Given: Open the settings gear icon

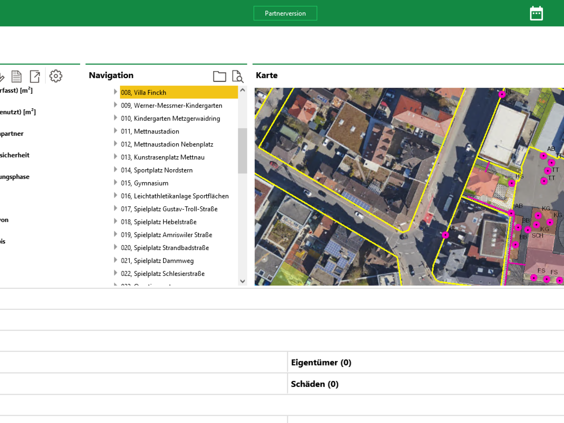Looking at the screenshot, I should point(56,76).
